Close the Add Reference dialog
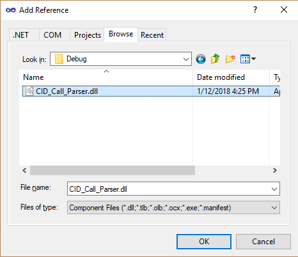Screen dimensions: 298x257 click(284, 10)
